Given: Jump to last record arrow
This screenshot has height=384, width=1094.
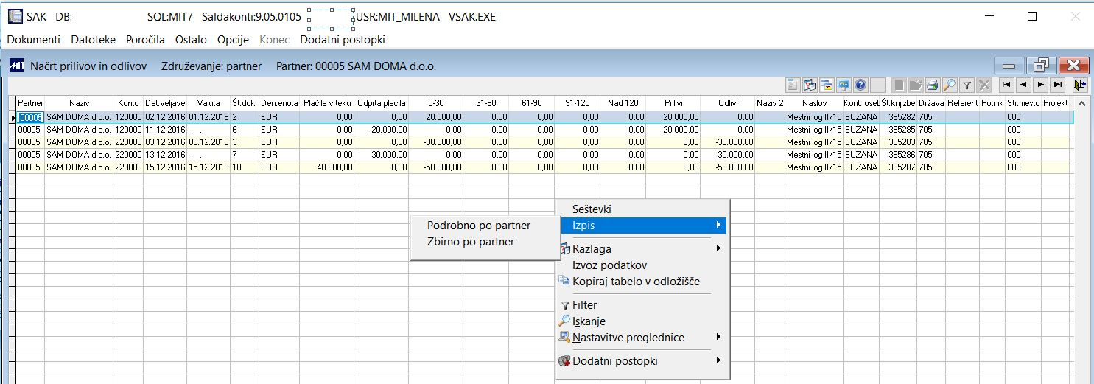Looking at the screenshot, I should tap(1057, 85).
